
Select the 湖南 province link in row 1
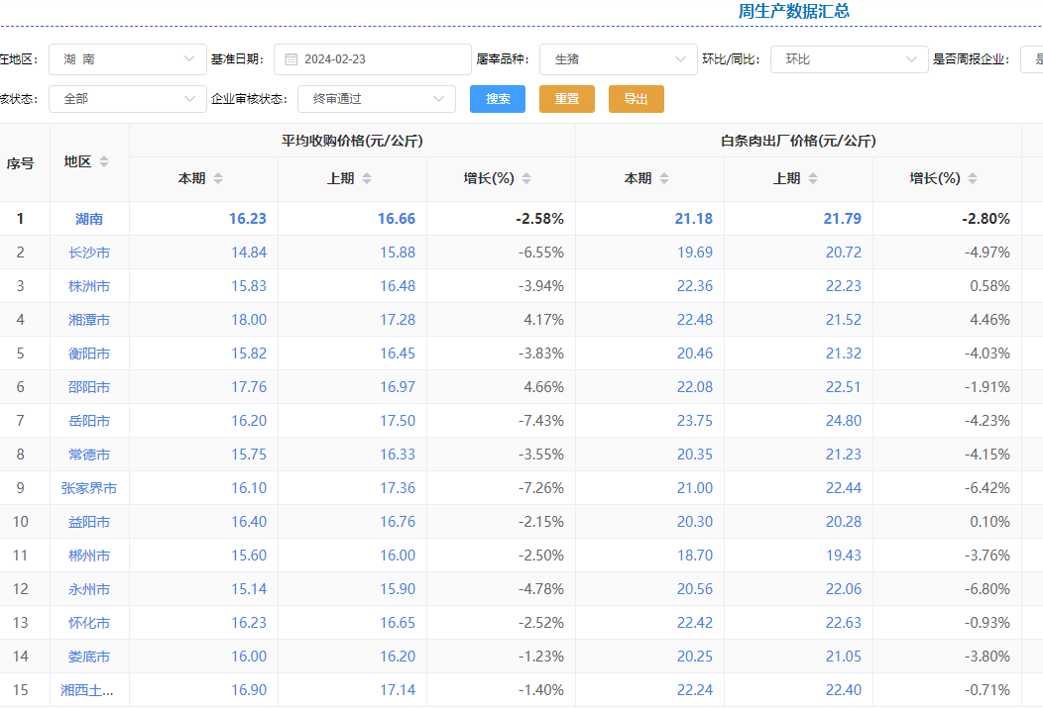coord(89,219)
